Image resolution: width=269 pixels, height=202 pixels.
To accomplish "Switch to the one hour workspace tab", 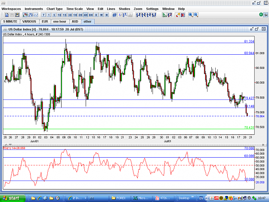I will coord(60,22).
